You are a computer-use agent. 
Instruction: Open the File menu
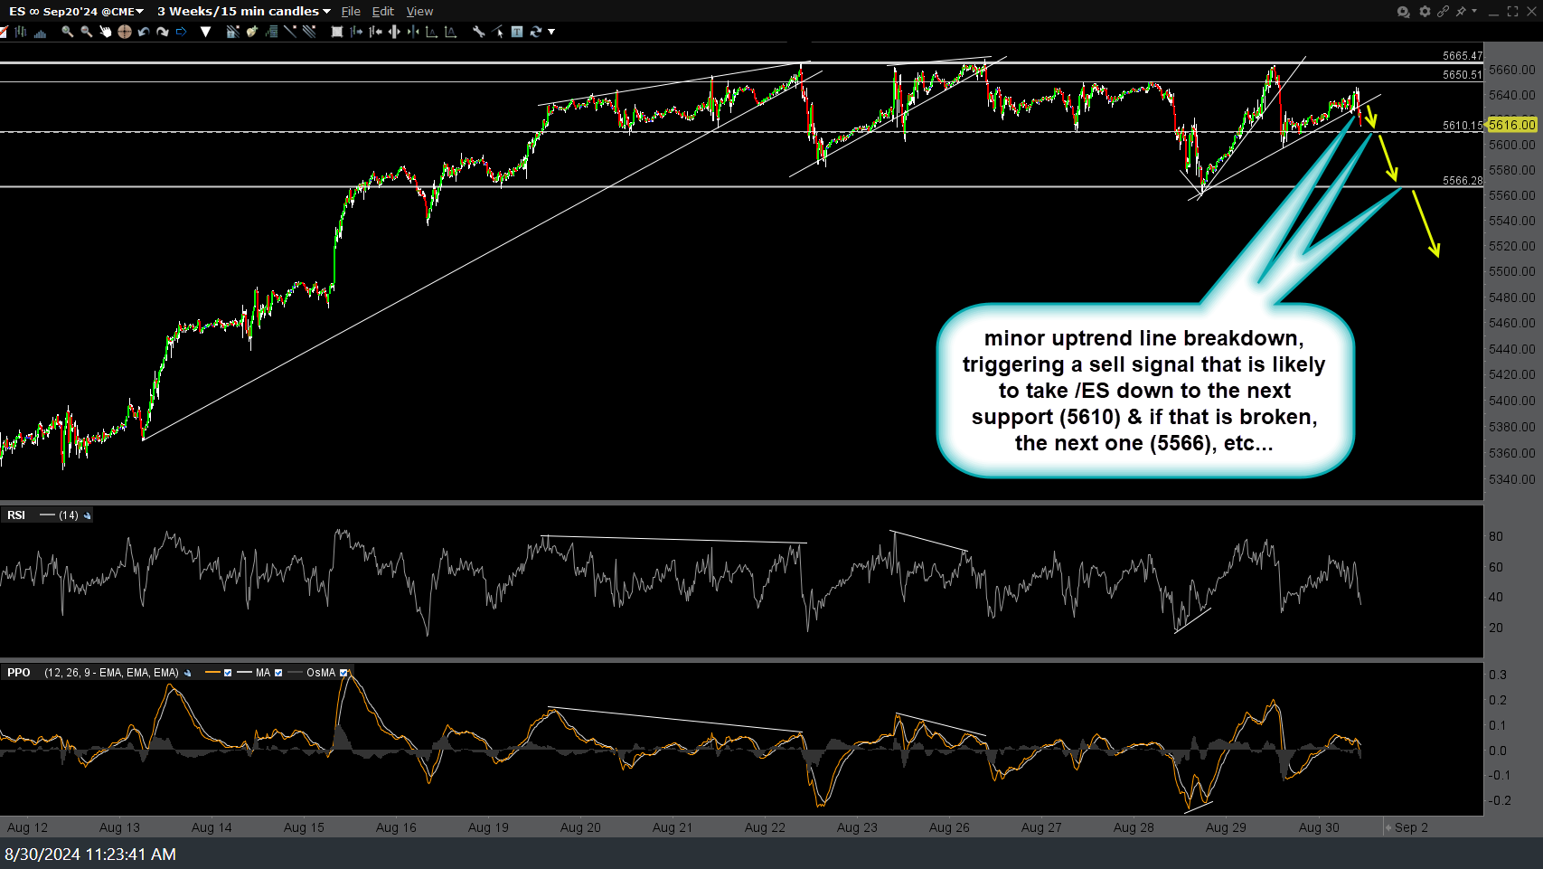351,11
